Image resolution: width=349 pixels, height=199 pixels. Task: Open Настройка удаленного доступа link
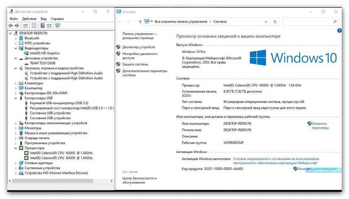140,56
